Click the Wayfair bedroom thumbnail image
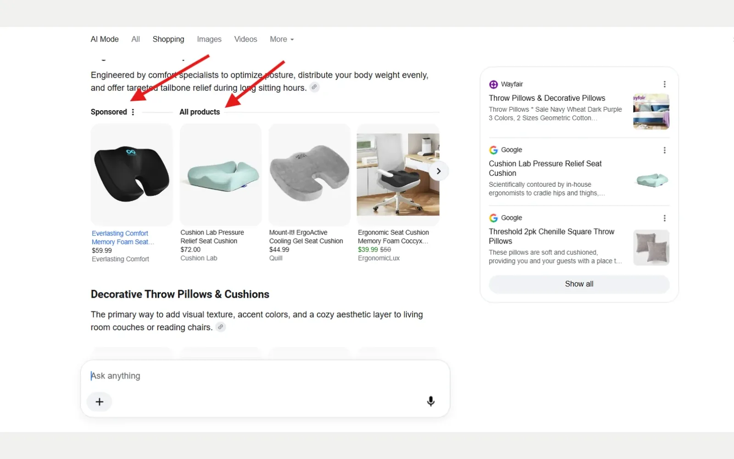Screen dimensions: 734x459 (651, 112)
